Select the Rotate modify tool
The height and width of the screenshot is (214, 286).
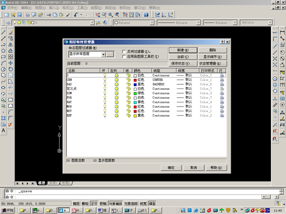coord(11,69)
